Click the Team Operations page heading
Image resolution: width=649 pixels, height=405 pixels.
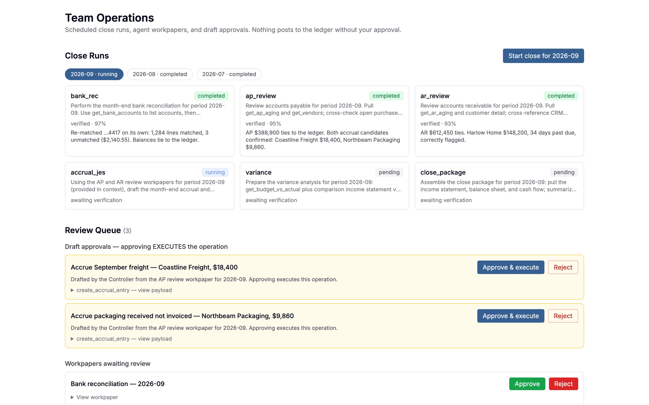coord(110,18)
